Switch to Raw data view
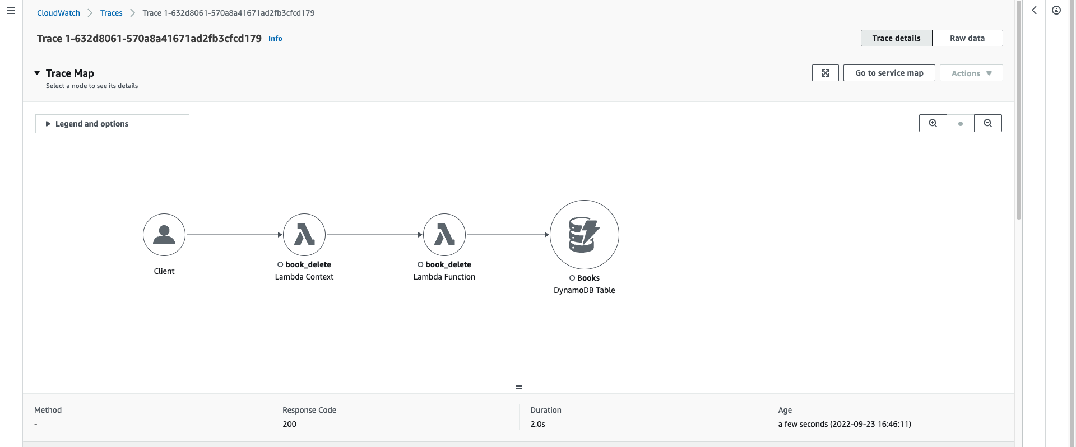 point(967,38)
